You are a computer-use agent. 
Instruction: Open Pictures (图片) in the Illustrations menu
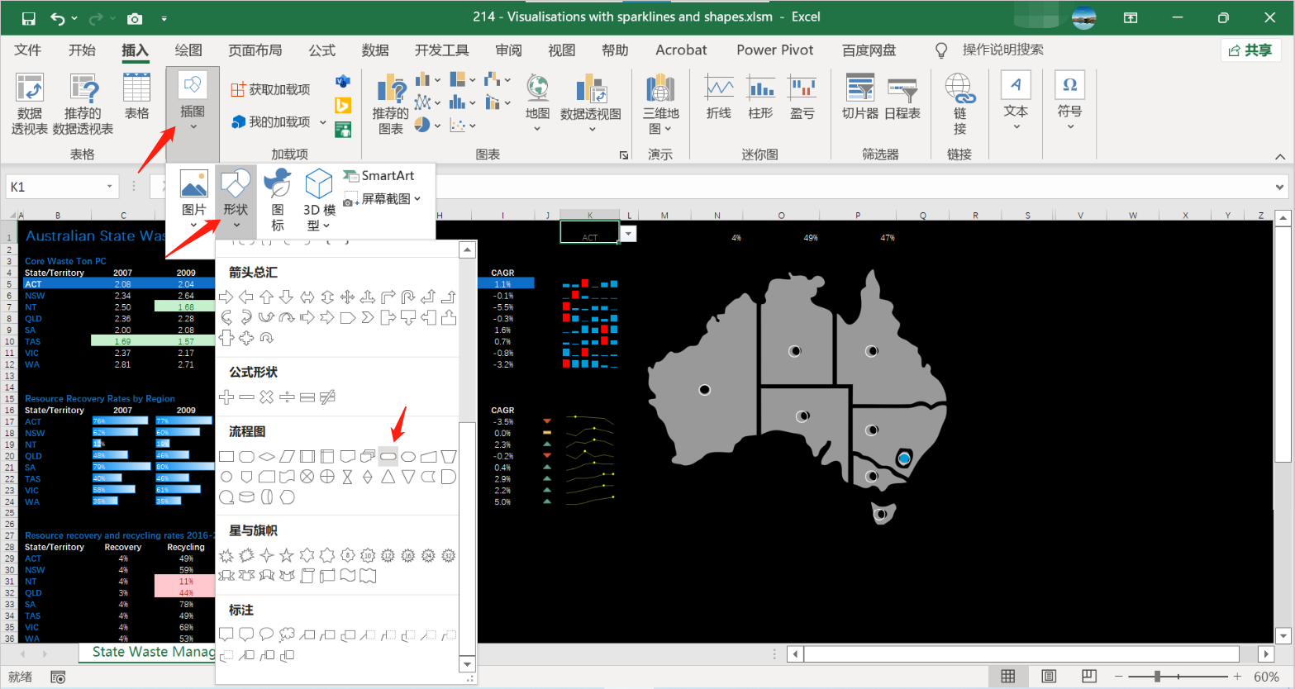(194, 200)
